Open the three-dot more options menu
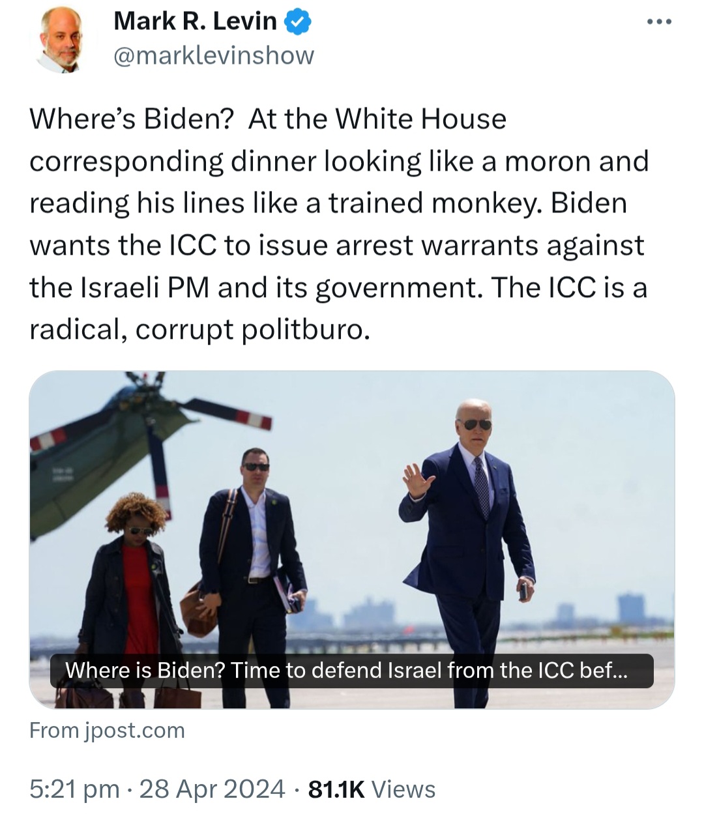704x814 pixels. (659, 22)
